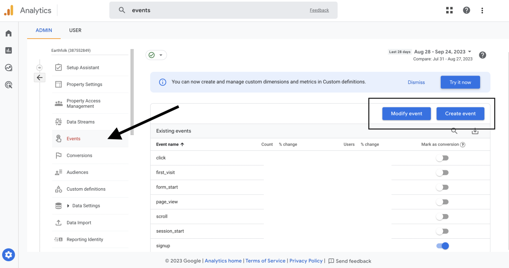509x268 pixels.
Task: Open the Explore icon in left rail
Action: (8, 68)
